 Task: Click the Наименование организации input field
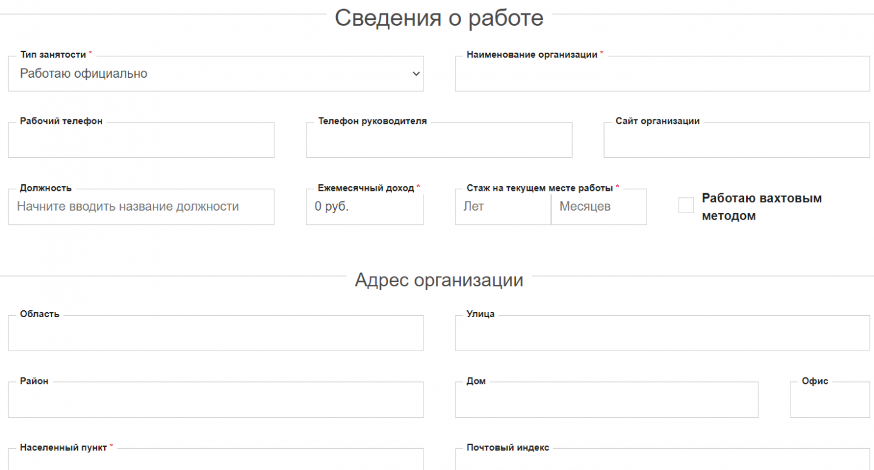pos(662,74)
